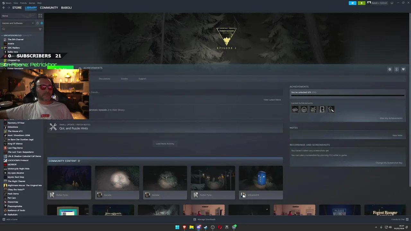
Task: Open blue portable toilet screenshot by MikaelaSFB
Action: 261,178
